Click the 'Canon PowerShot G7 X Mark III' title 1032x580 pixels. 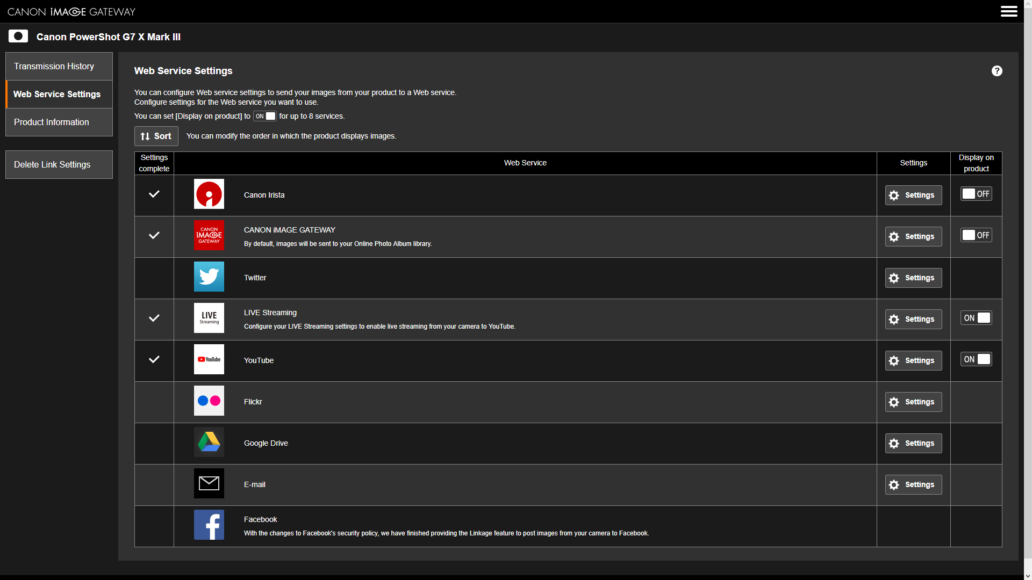tap(109, 37)
